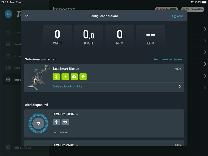Viewport: 208px width, 156px height.
Task: Tap the Tacx Smart Bike status pill in the header
Action: point(193,9)
